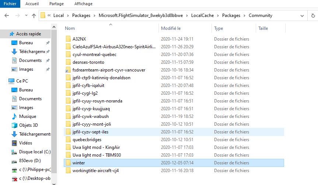The height and width of the screenshot is (185, 318).
Task: Switch to the Accueil ribbon tab
Action: click(x=32, y=4)
